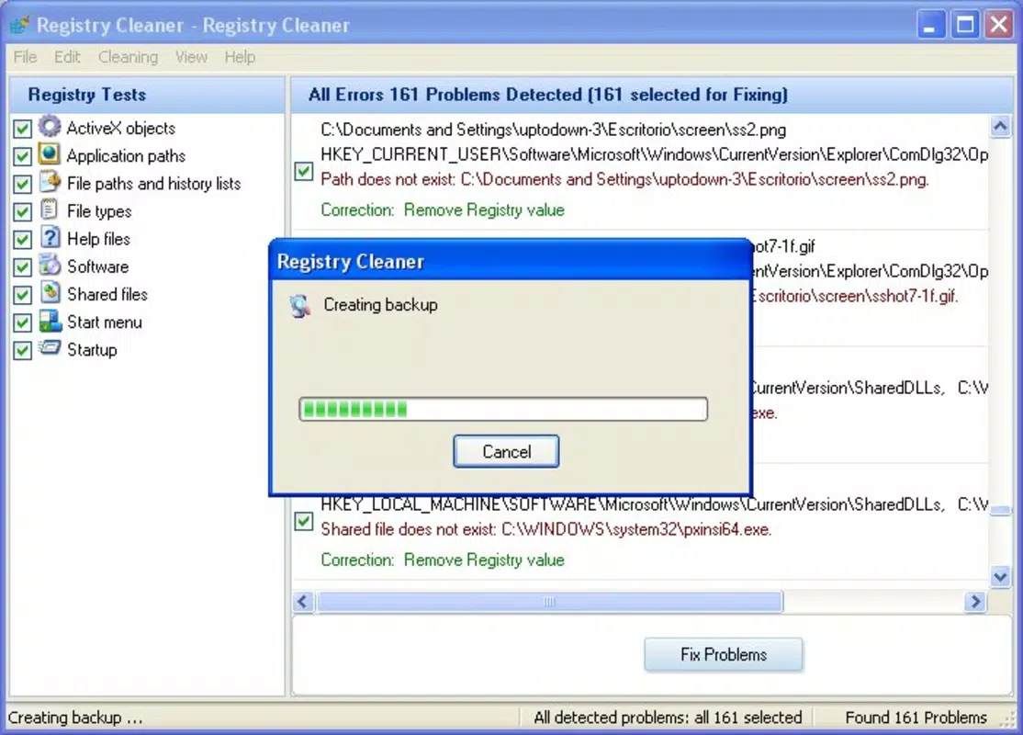Image resolution: width=1023 pixels, height=735 pixels.
Task: Uncheck the Shared files checkbox
Action: (22, 295)
